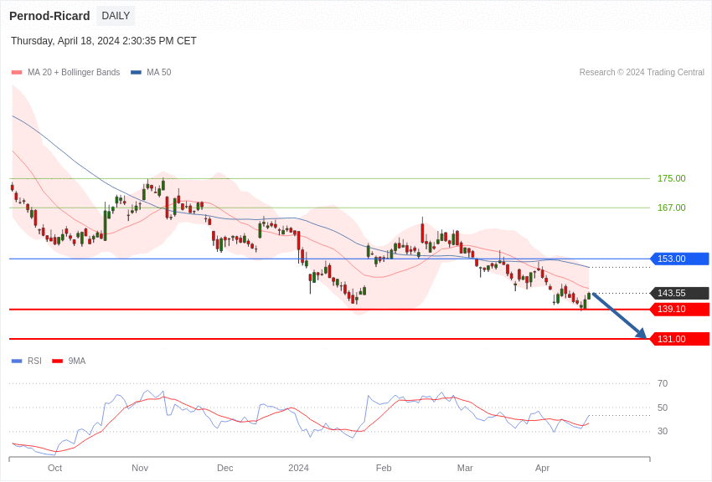Click the RSI 70 level label

[663, 383]
